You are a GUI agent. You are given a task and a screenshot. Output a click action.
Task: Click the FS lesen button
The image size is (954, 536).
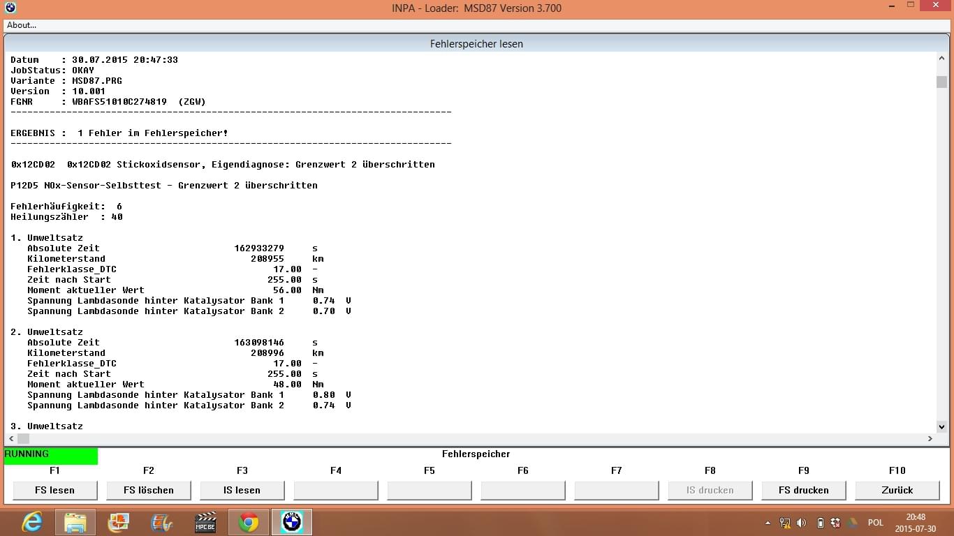(54, 490)
